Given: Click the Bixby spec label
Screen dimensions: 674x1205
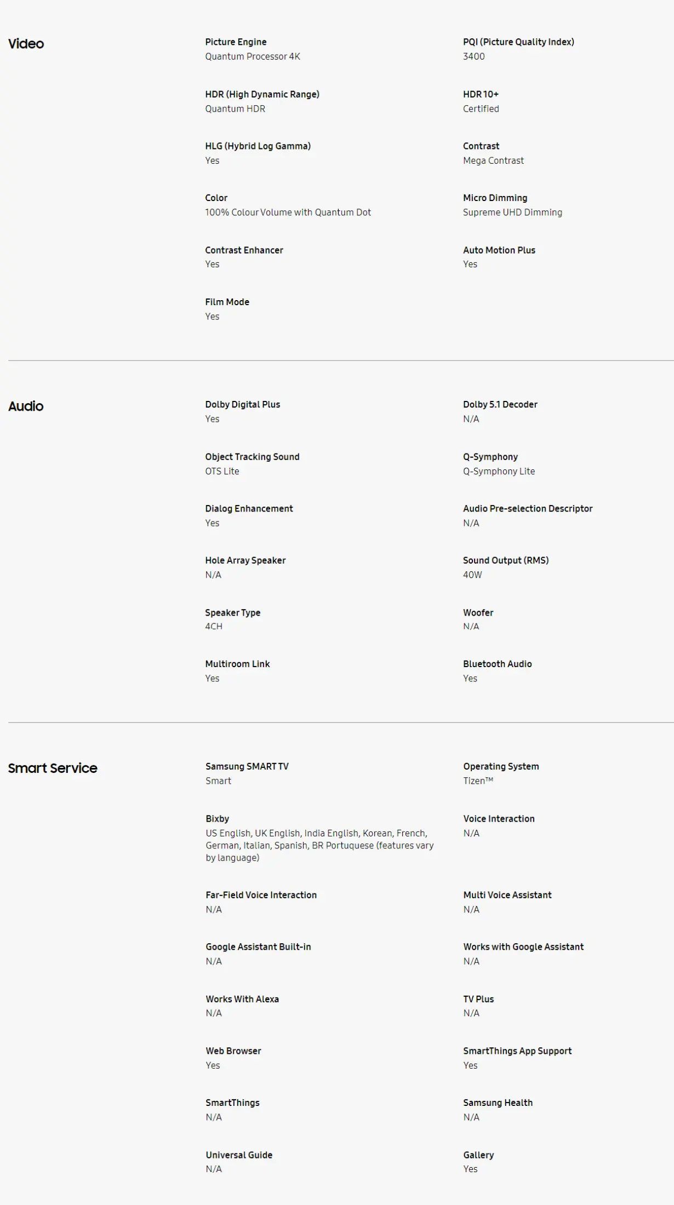Looking at the screenshot, I should tap(217, 819).
